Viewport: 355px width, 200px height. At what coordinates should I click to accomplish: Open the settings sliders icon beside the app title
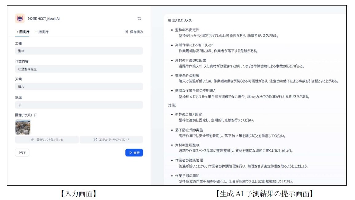(x=139, y=18)
